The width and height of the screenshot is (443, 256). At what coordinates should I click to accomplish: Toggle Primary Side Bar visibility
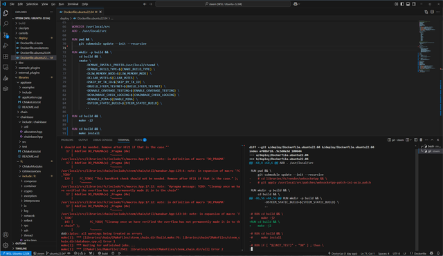coord(402,4)
